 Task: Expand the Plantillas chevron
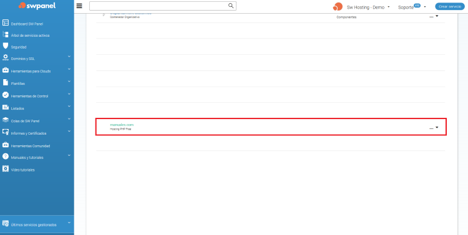point(69,81)
